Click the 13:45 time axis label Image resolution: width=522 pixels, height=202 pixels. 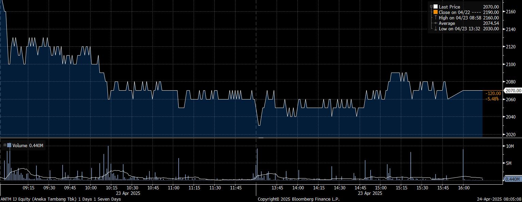tap(277, 188)
